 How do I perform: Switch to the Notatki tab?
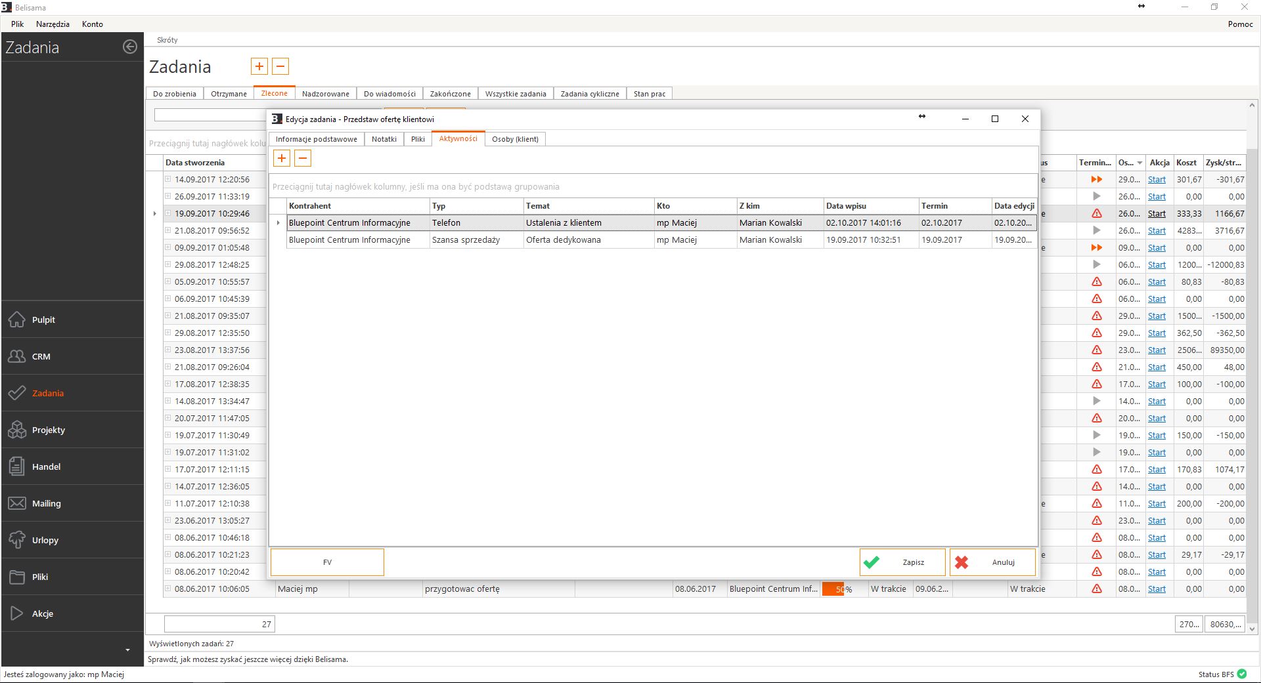click(x=384, y=139)
